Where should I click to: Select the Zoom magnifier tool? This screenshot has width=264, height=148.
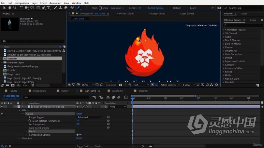click(x=15, y=8)
